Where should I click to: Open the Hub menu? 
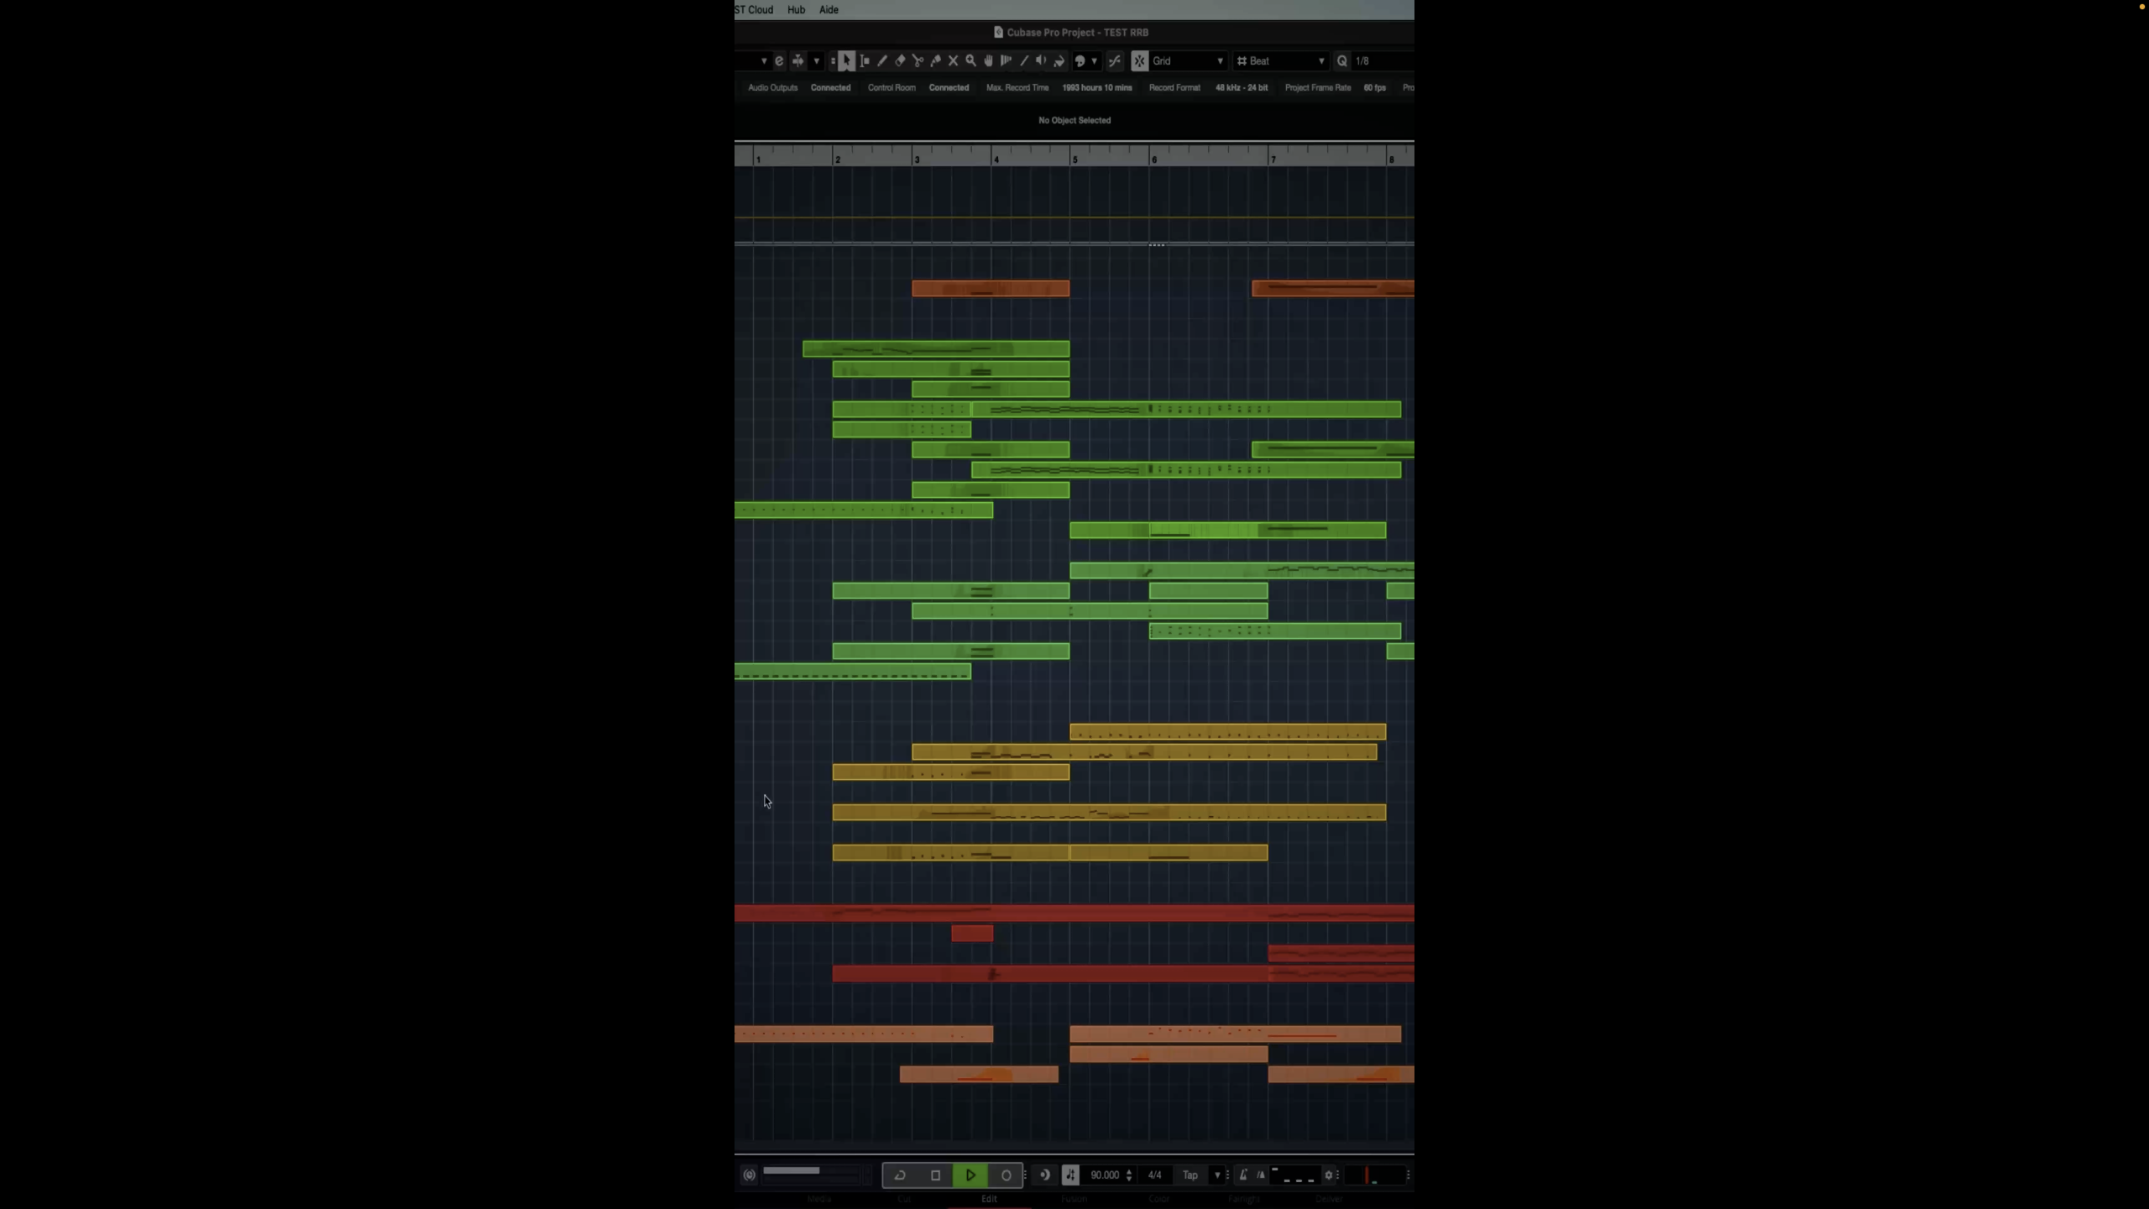[796, 9]
